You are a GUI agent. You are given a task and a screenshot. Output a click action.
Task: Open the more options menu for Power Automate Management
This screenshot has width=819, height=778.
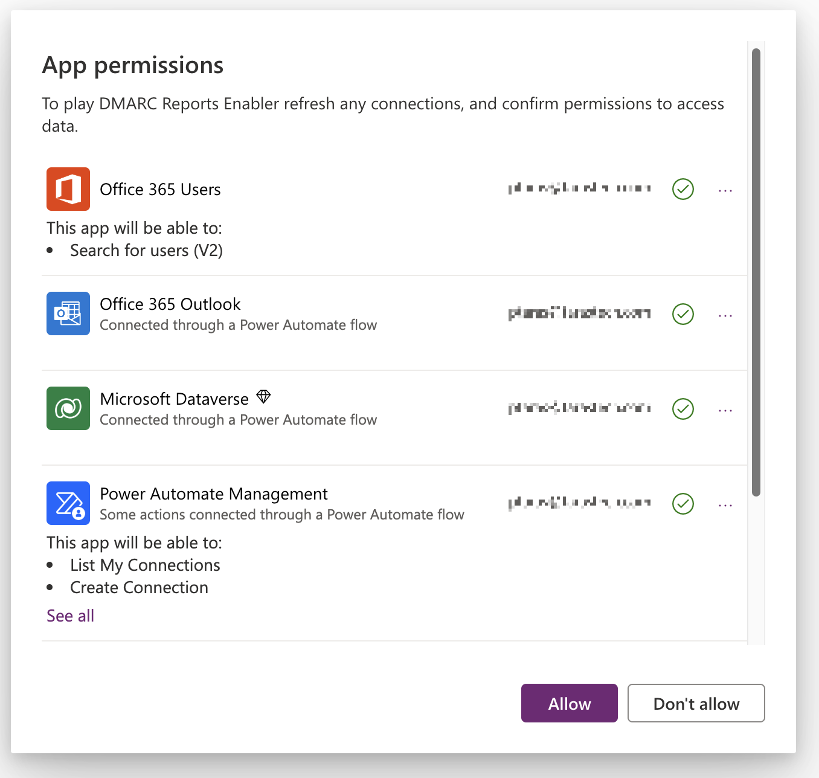[x=725, y=506]
